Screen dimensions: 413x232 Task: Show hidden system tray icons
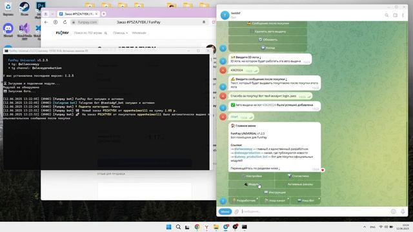pyautogui.click(x=365, y=227)
